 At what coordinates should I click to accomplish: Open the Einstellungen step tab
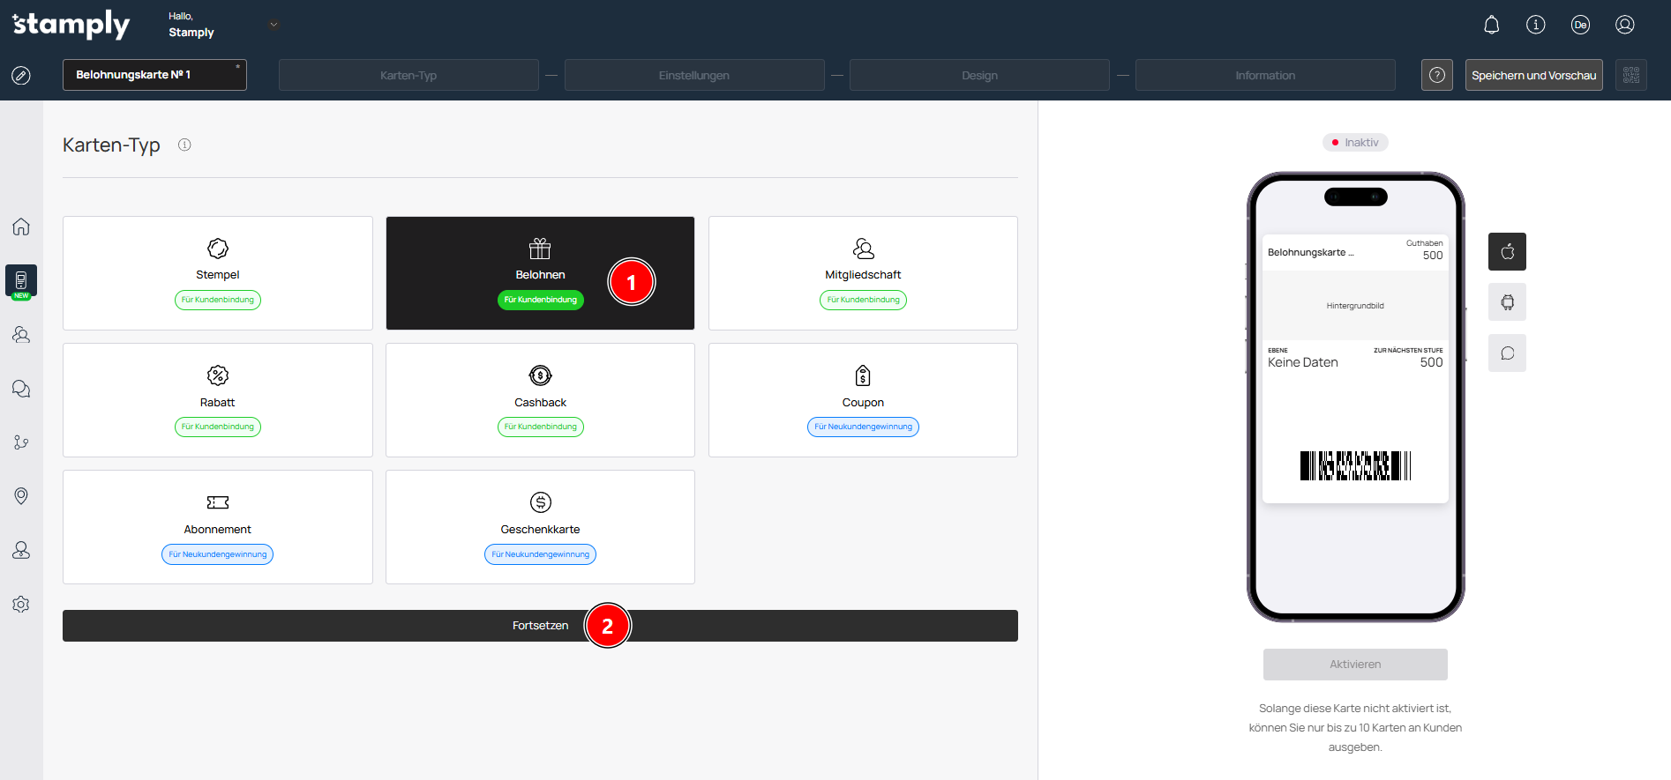tap(693, 75)
